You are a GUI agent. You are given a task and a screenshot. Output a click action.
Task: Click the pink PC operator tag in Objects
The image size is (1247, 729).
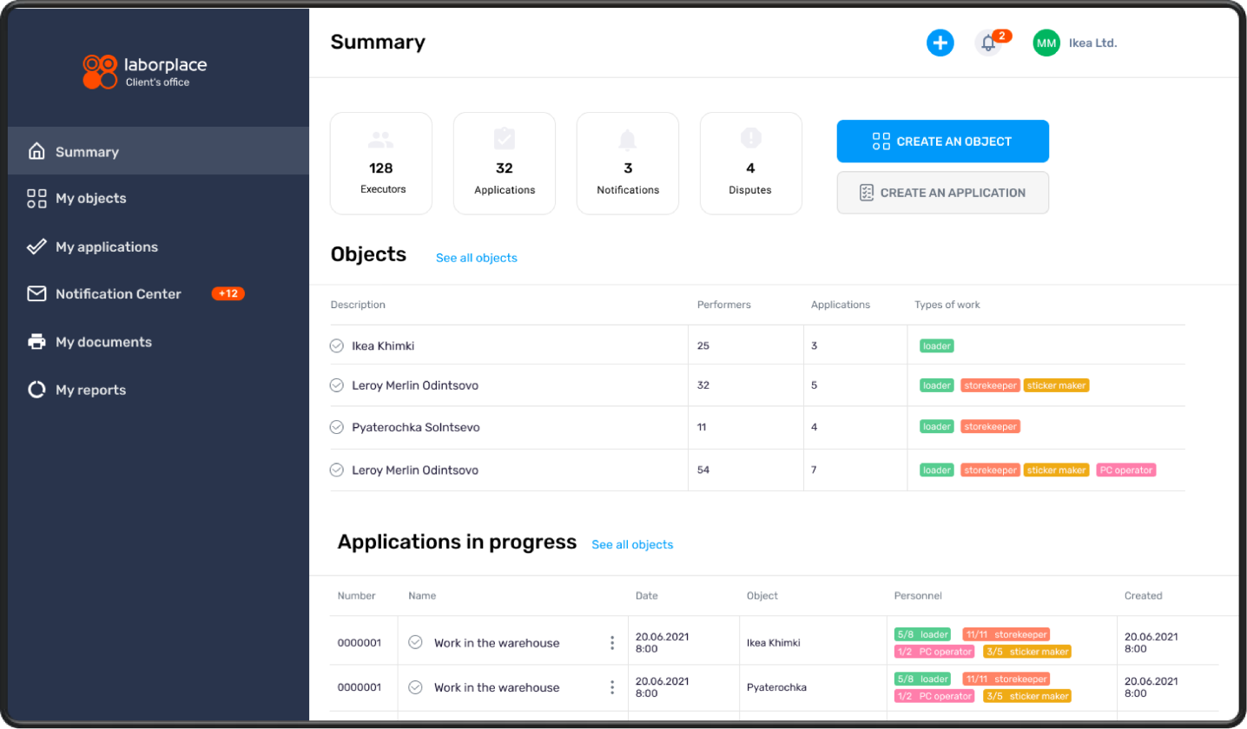coord(1125,470)
